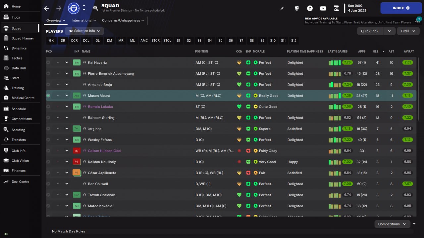Click the chevron right of Competitions dropdown
Viewport: 424px width, 238px height.
pos(414,224)
